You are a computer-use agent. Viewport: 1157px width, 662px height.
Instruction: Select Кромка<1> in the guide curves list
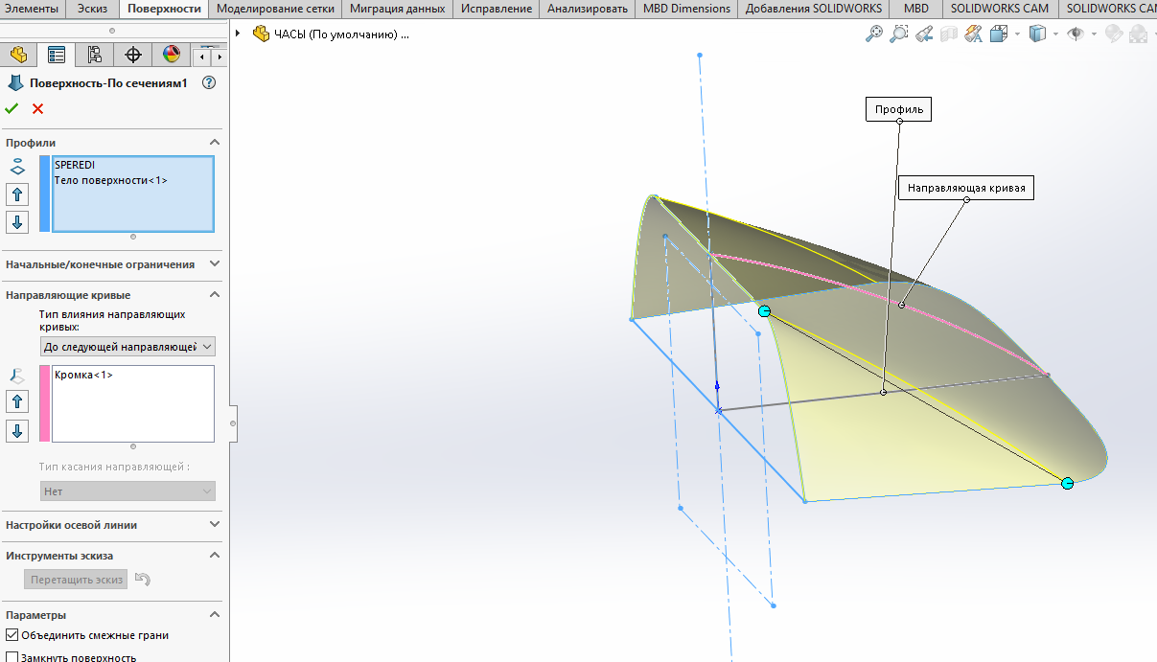(x=84, y=375)
